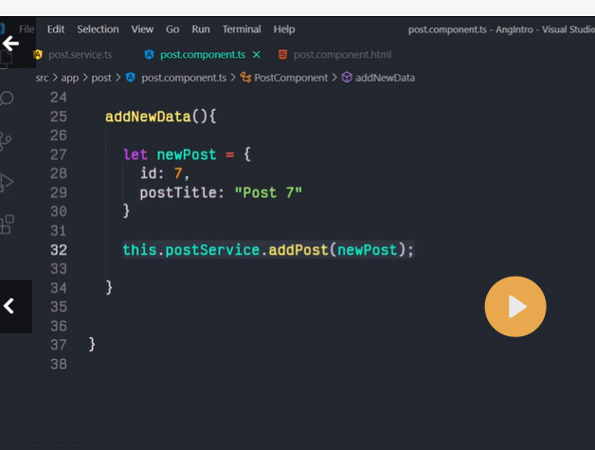
Task: Click line number 32 in the gutter
Action: tap(58, 250)
